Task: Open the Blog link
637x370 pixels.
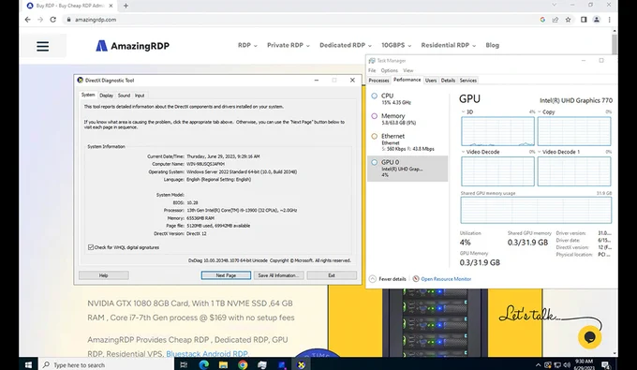Action: coord(492,45)
